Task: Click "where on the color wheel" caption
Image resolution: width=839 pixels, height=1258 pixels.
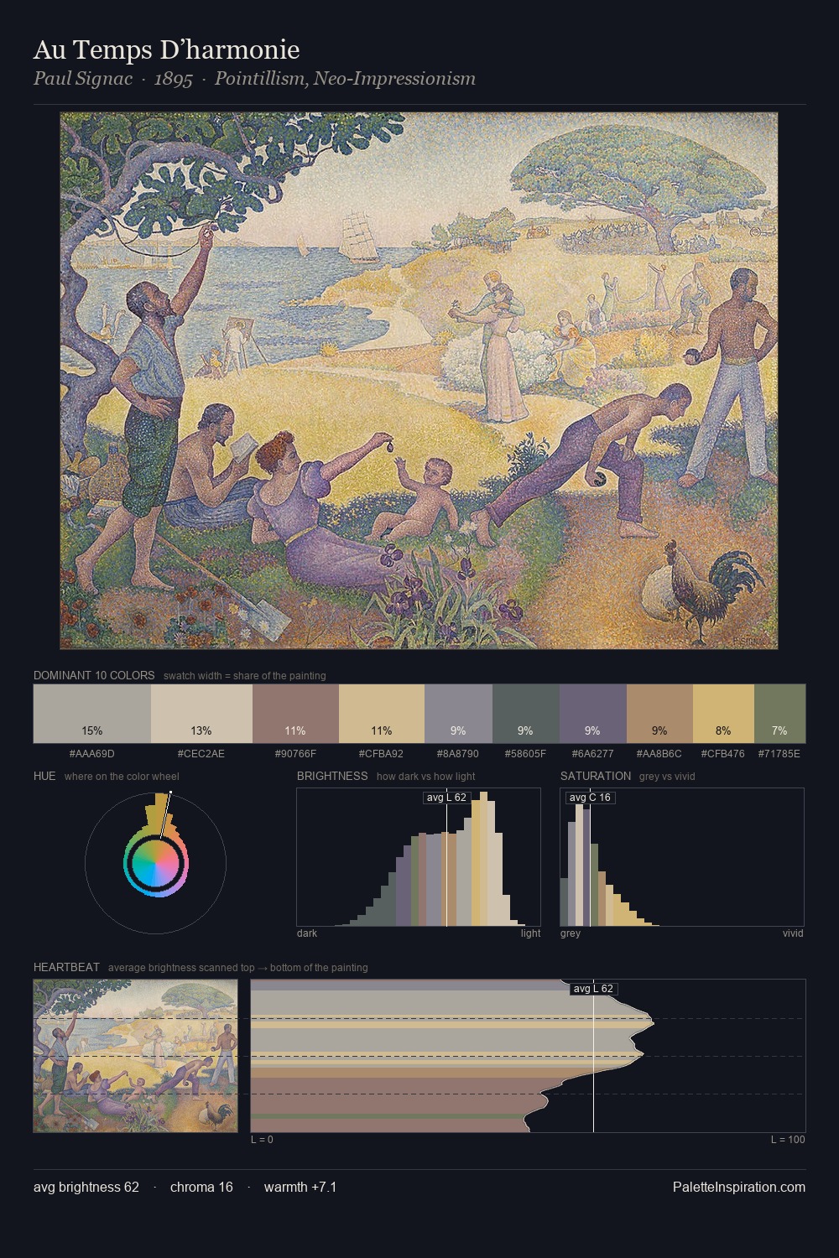Action: [x=122, y=777]
